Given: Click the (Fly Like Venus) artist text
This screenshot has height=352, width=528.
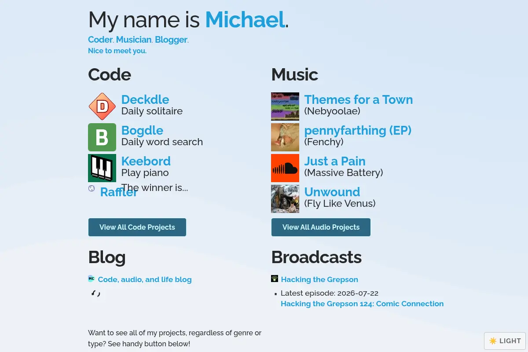Looking at the screenshot, I should click(340, 204).
